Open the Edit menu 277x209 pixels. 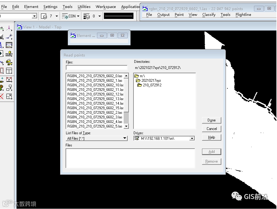click(x=16, y=7)
